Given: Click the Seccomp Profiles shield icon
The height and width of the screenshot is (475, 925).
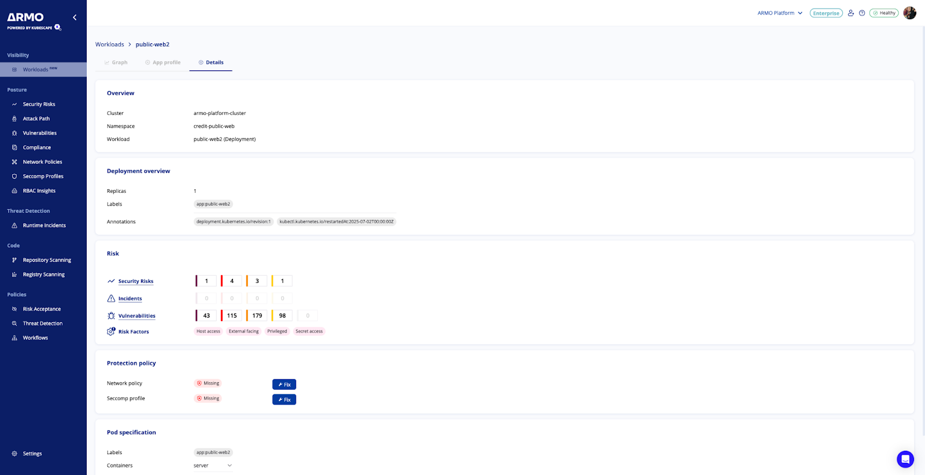Looking at the screenshot, I should (14, 177).
